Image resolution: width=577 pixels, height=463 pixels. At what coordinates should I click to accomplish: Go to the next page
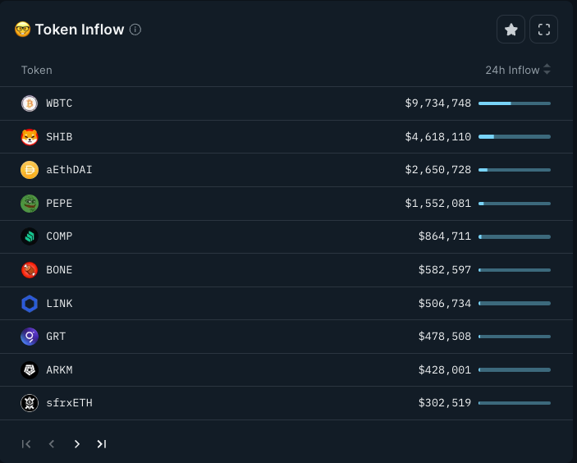(77, 444)
